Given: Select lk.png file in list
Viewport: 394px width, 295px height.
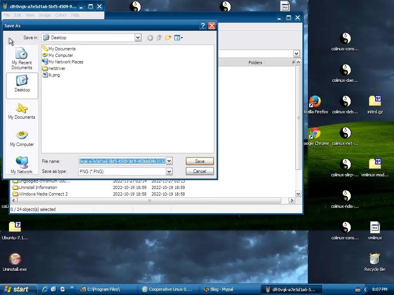Looking at the screenshot, I should [51, 75].
